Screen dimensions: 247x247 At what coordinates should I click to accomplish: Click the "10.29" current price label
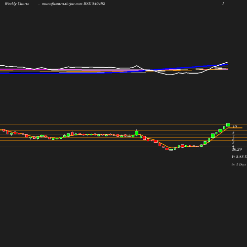237,149
